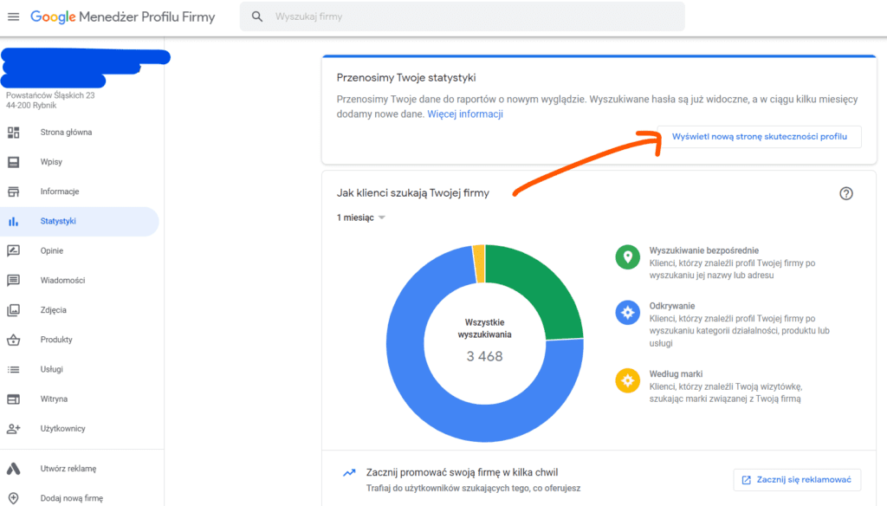Click the 3 468 total searches value
The image size is (887, 506).
[x=485, y=357]
